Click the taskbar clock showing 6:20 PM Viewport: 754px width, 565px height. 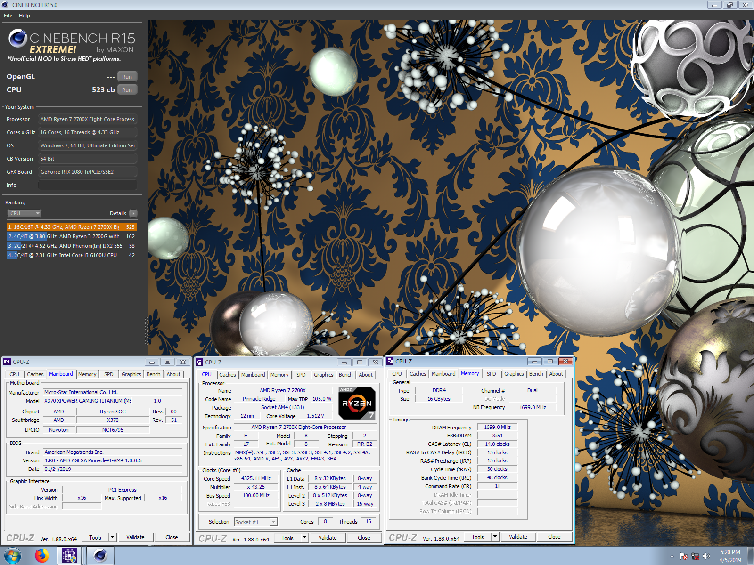point(730,556)
